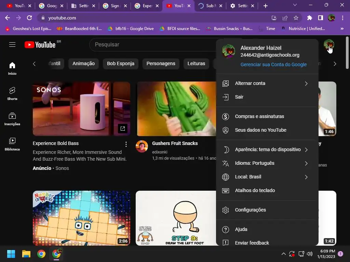This screenshot has height=262, width=350.
Task: Click the install app icon in address bar
Action: [274, 18]
